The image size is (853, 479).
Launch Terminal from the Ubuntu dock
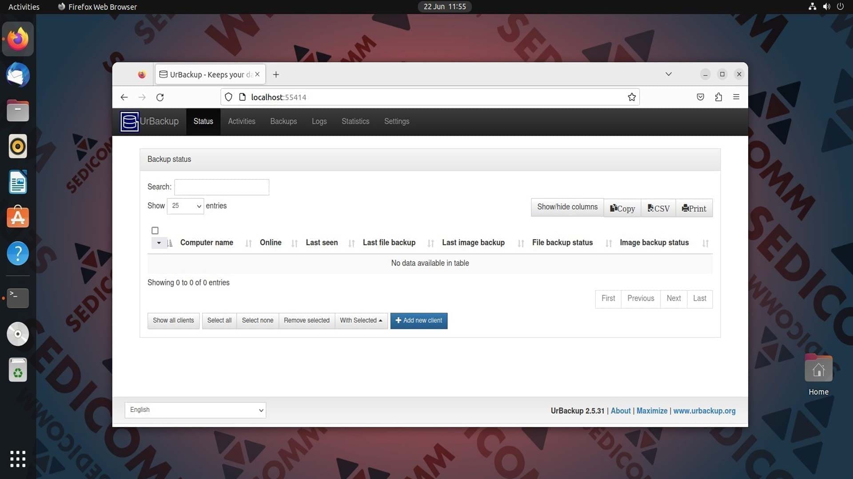pyautogui.click(x=18, y=298)
